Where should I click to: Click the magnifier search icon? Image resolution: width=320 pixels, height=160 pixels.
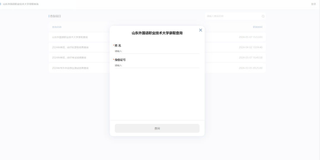[263, 16]
